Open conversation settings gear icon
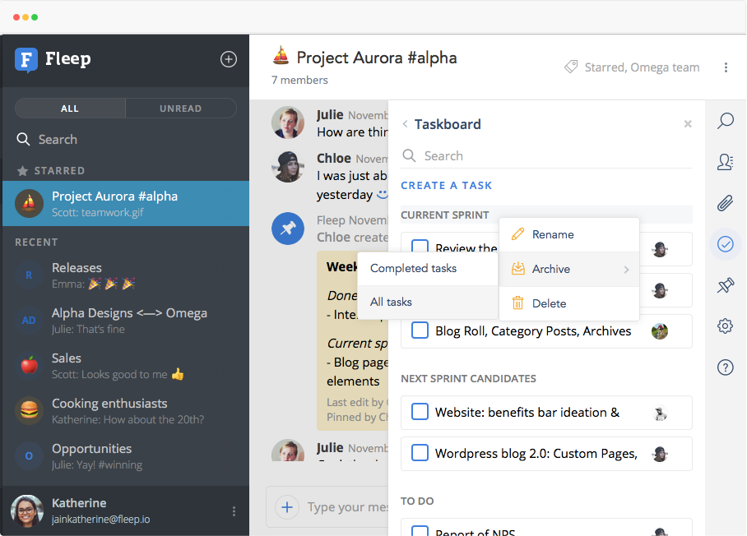 [x=725, y=326]
